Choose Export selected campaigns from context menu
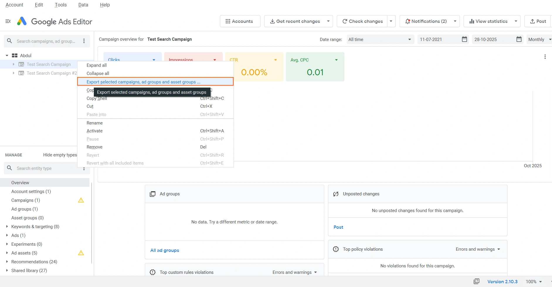The image size is (552, 287). pyautogui.click(x=155, y=82)
